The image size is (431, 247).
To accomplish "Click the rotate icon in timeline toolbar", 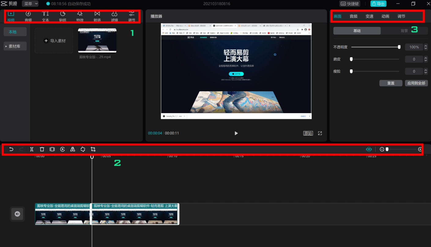I will coord(83,149).
